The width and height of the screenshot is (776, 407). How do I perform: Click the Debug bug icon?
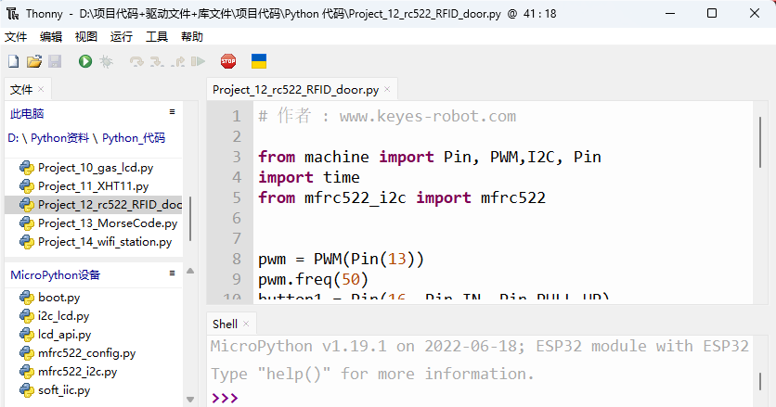tap(107, 61)
